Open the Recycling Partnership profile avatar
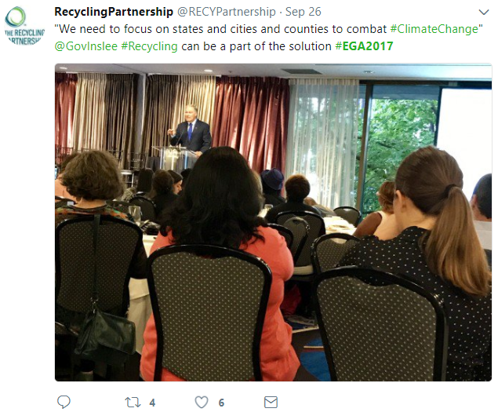Viewport: 498px width, 412px height. (24, 26)
